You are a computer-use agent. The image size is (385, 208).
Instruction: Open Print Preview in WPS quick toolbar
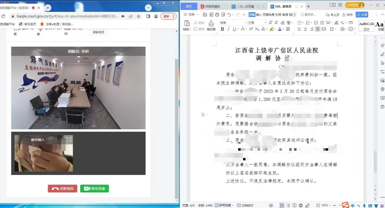223,15
